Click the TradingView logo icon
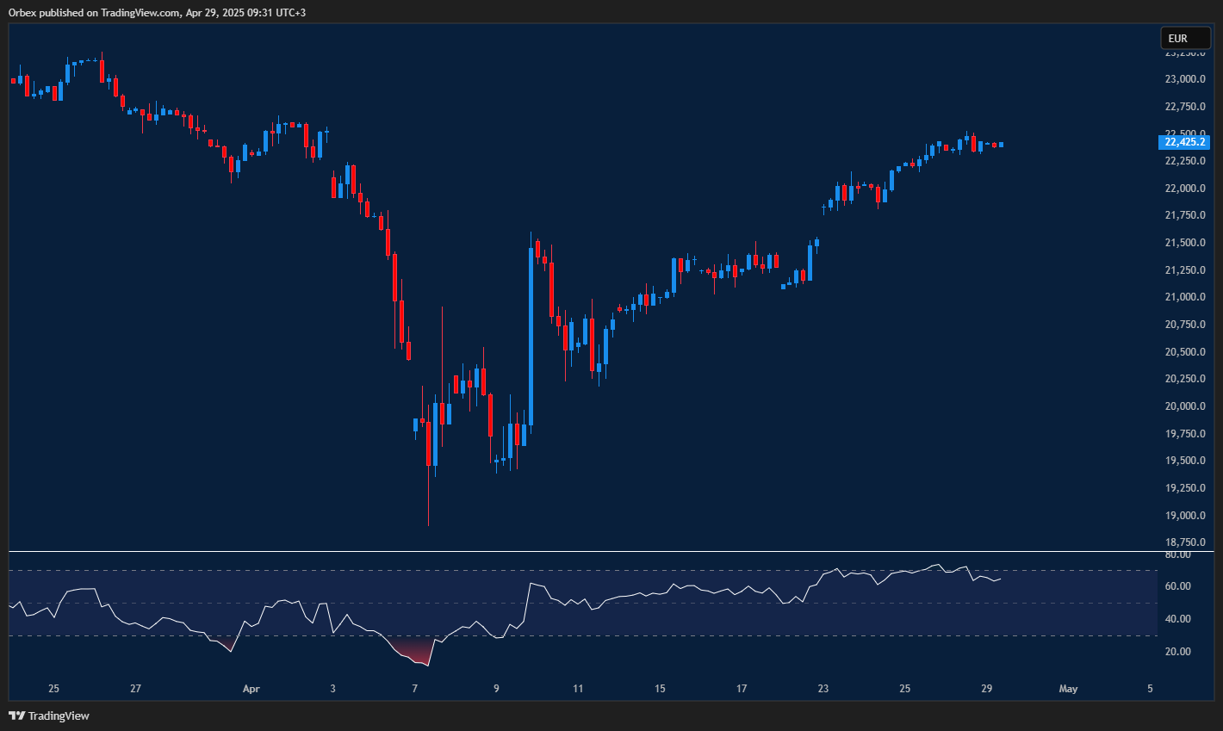This screenshot has height=731, width=1223. [15, 716]
